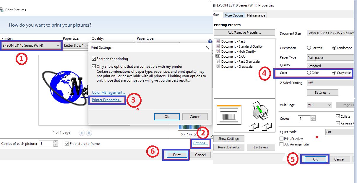Screen dimensions: 357x183
Task: Click the Options link
Action: (200, 143)
